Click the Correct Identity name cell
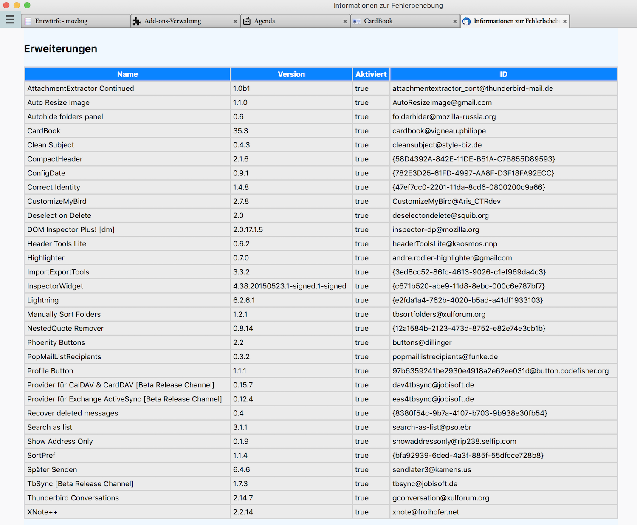 pos(127,187)
